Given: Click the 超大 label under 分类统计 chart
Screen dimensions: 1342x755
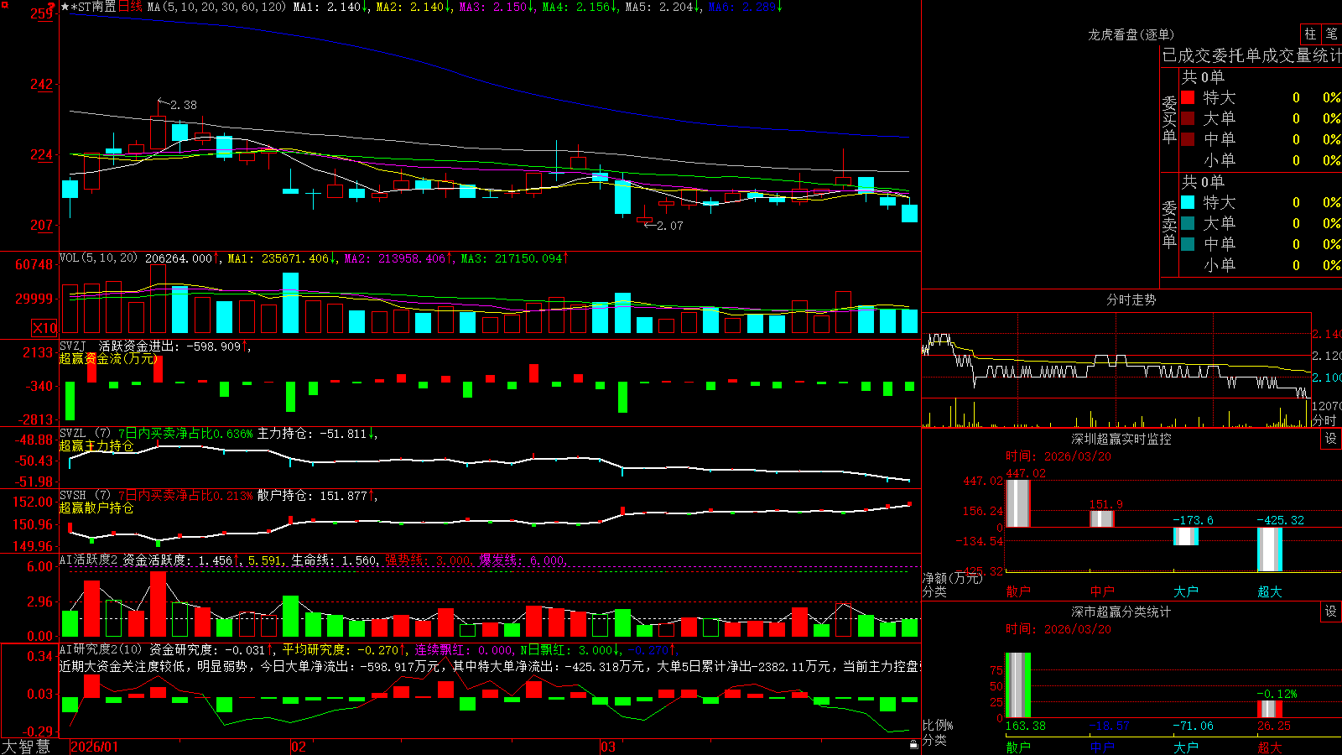Looking at the screenshot, I should pyautogui.click(x=1269, y=747).
